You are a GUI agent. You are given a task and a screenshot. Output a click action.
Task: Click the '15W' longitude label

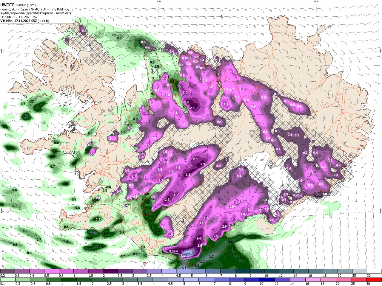point(316,1)
